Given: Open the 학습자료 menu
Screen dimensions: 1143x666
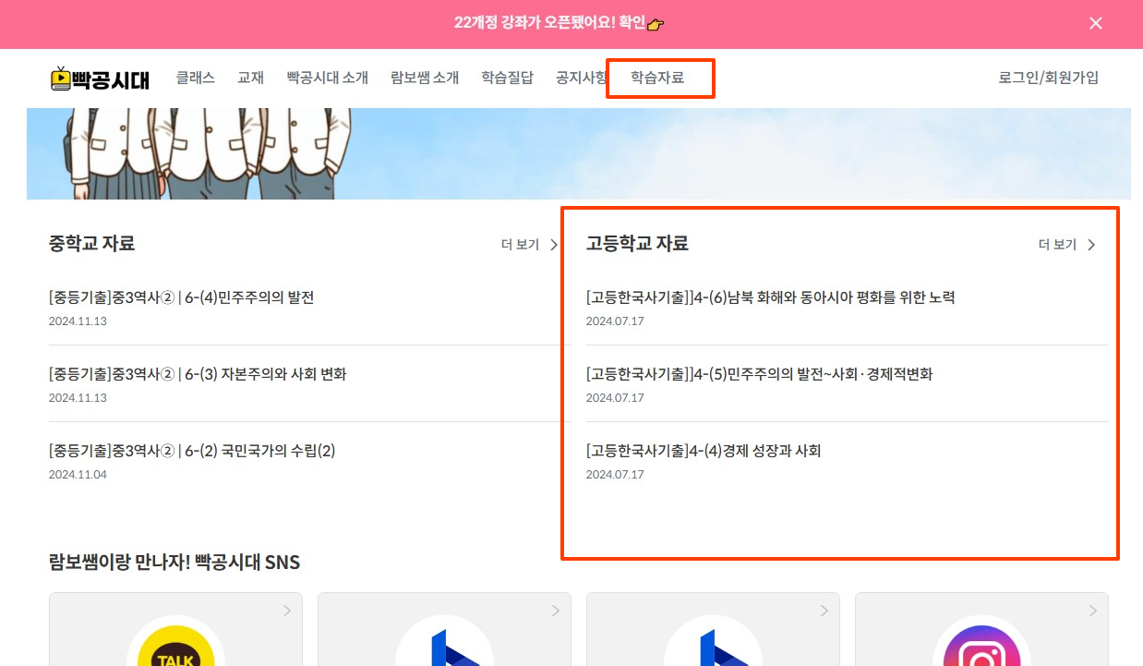Looking at the screenshot, I should tap(657, 78).
